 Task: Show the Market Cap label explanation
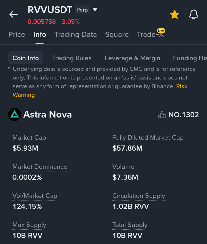[29, 138]
